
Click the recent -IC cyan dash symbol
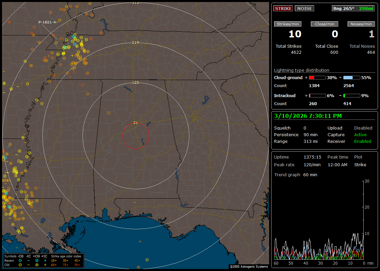pos(29,260)
